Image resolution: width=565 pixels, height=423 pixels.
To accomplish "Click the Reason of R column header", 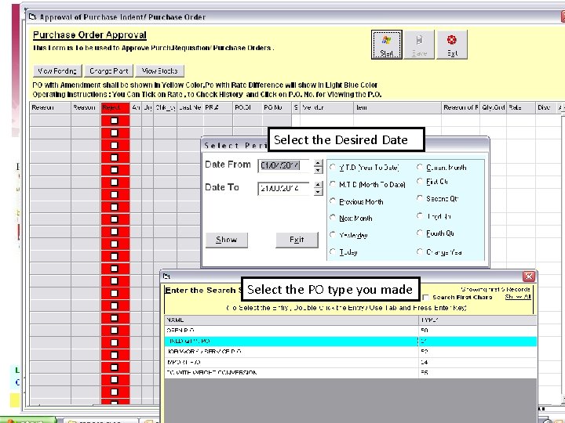I will (x=461, y=107).
